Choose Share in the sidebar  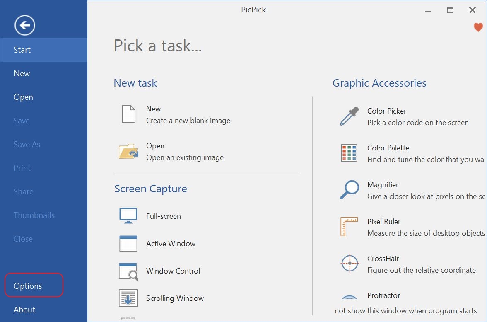44,191
